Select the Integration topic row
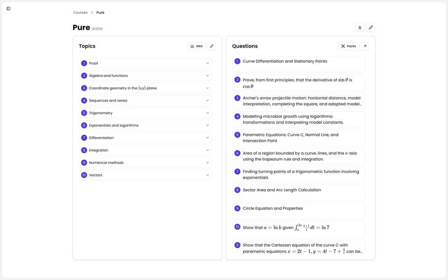The image size is (448, 280). coord(144,150)
